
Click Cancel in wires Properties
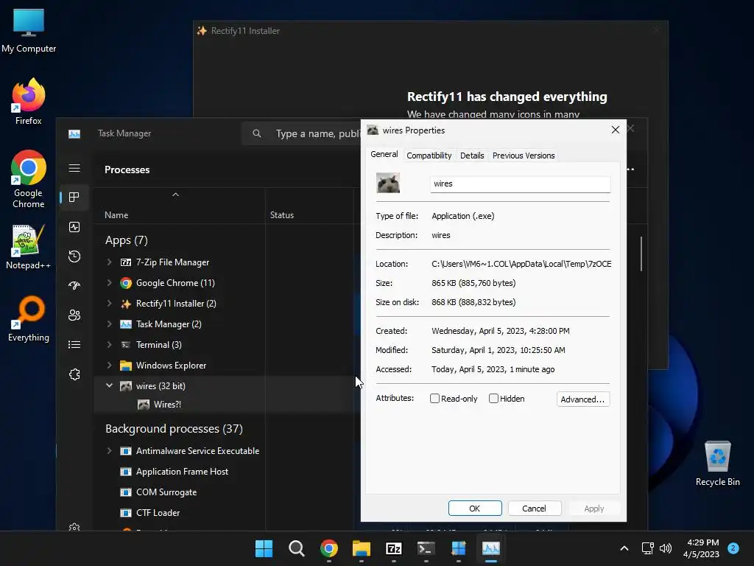tap(535, 509)
